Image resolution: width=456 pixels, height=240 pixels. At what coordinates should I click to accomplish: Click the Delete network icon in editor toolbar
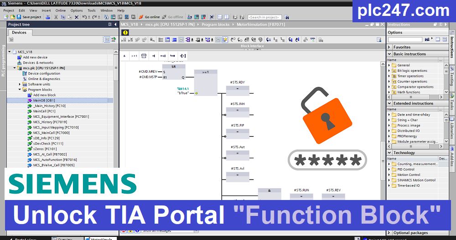tap(130, 40)
